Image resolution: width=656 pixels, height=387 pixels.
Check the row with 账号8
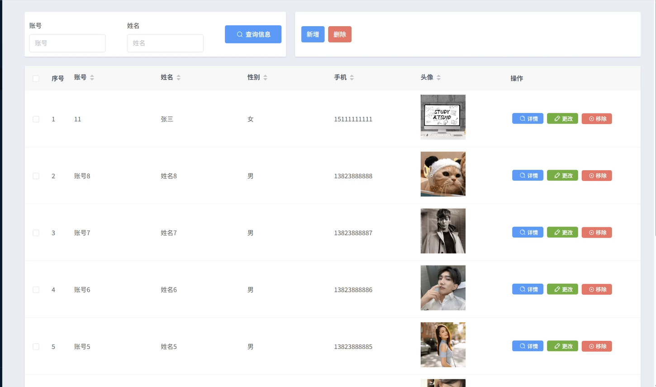[36, 176]
